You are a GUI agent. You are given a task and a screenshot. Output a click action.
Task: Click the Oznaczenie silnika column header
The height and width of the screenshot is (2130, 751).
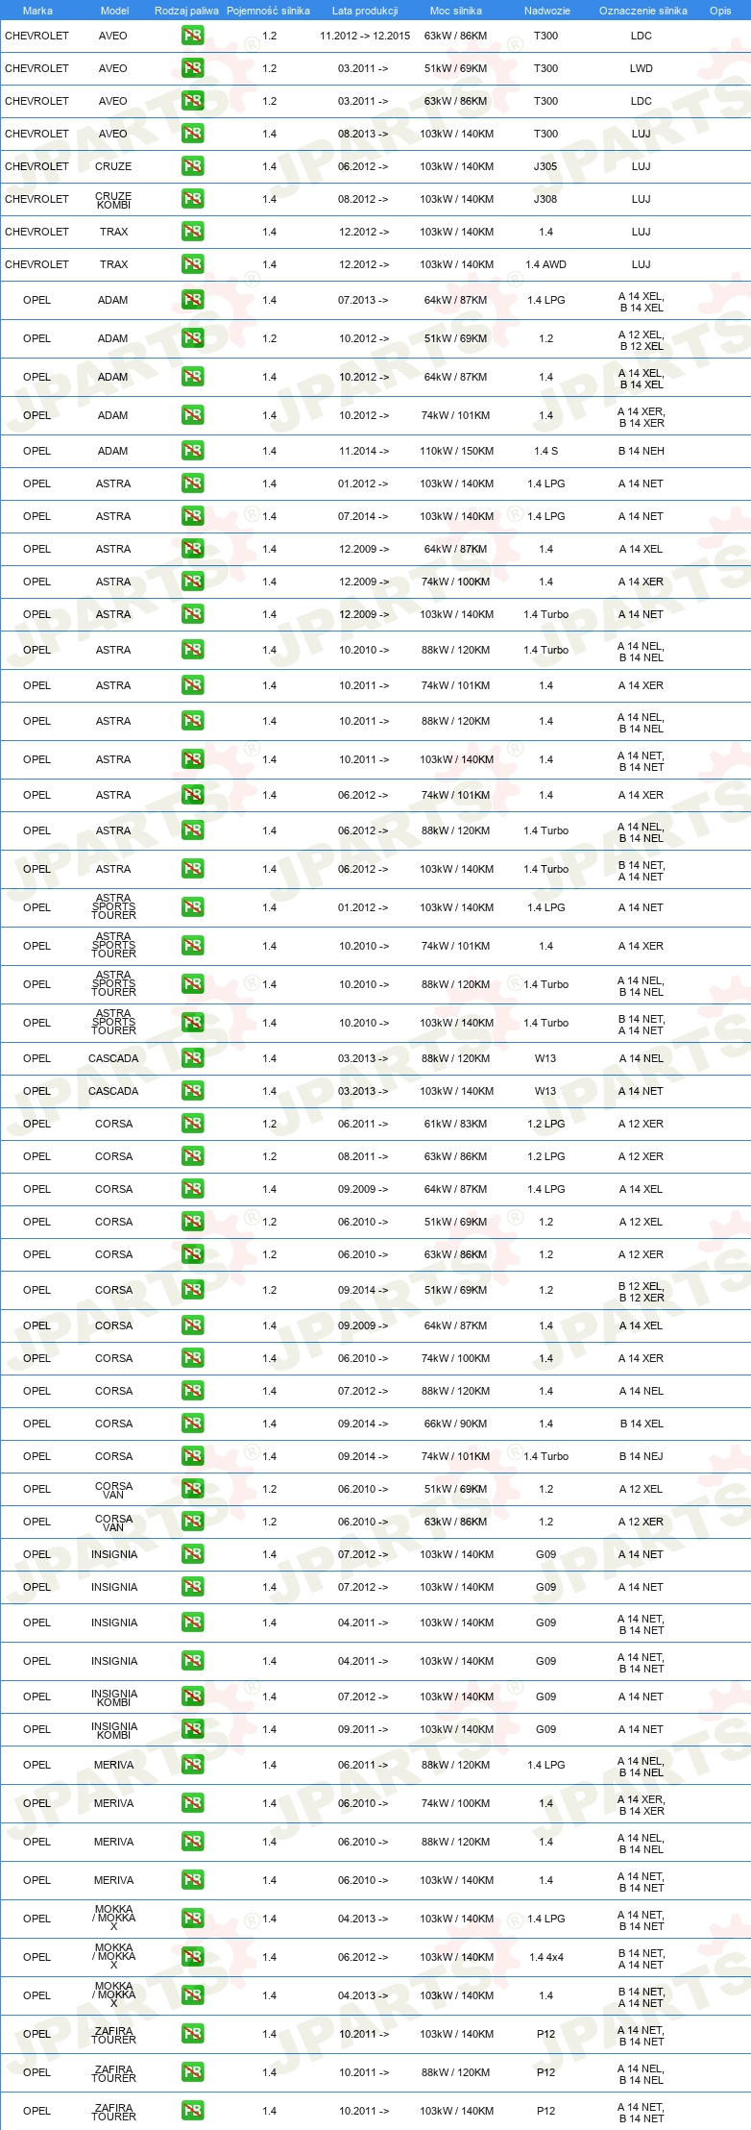coord(643,11)
